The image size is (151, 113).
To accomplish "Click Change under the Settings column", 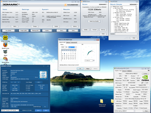I will 35,26.
